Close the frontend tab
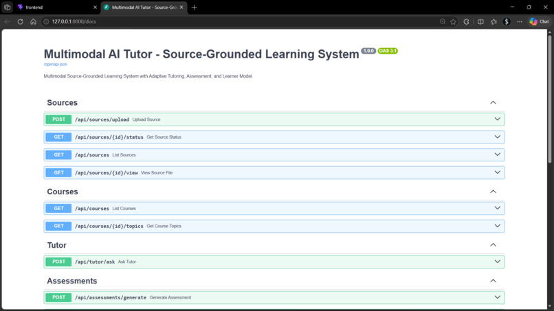The image size is (554, 311). (x=95, y=7)
